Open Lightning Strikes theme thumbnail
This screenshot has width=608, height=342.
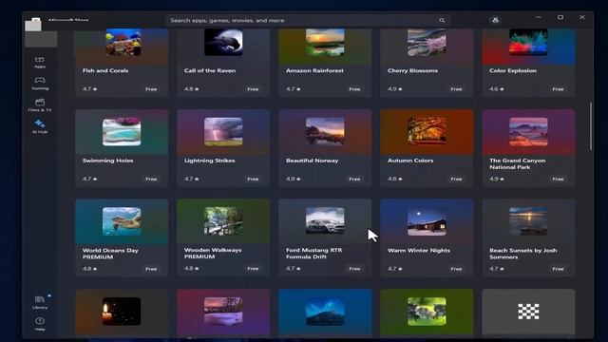click(x=223, y=132)
